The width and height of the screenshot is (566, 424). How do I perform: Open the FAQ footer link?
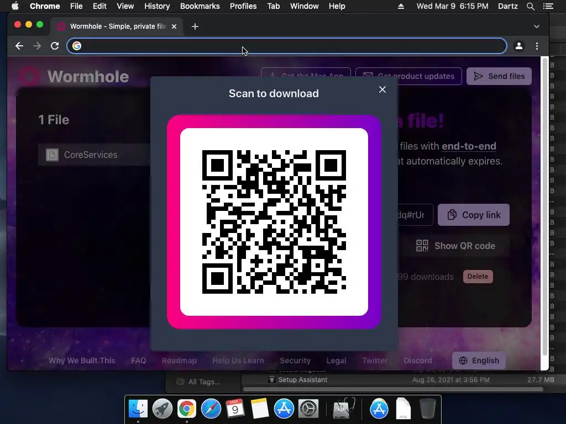(139, 361)
